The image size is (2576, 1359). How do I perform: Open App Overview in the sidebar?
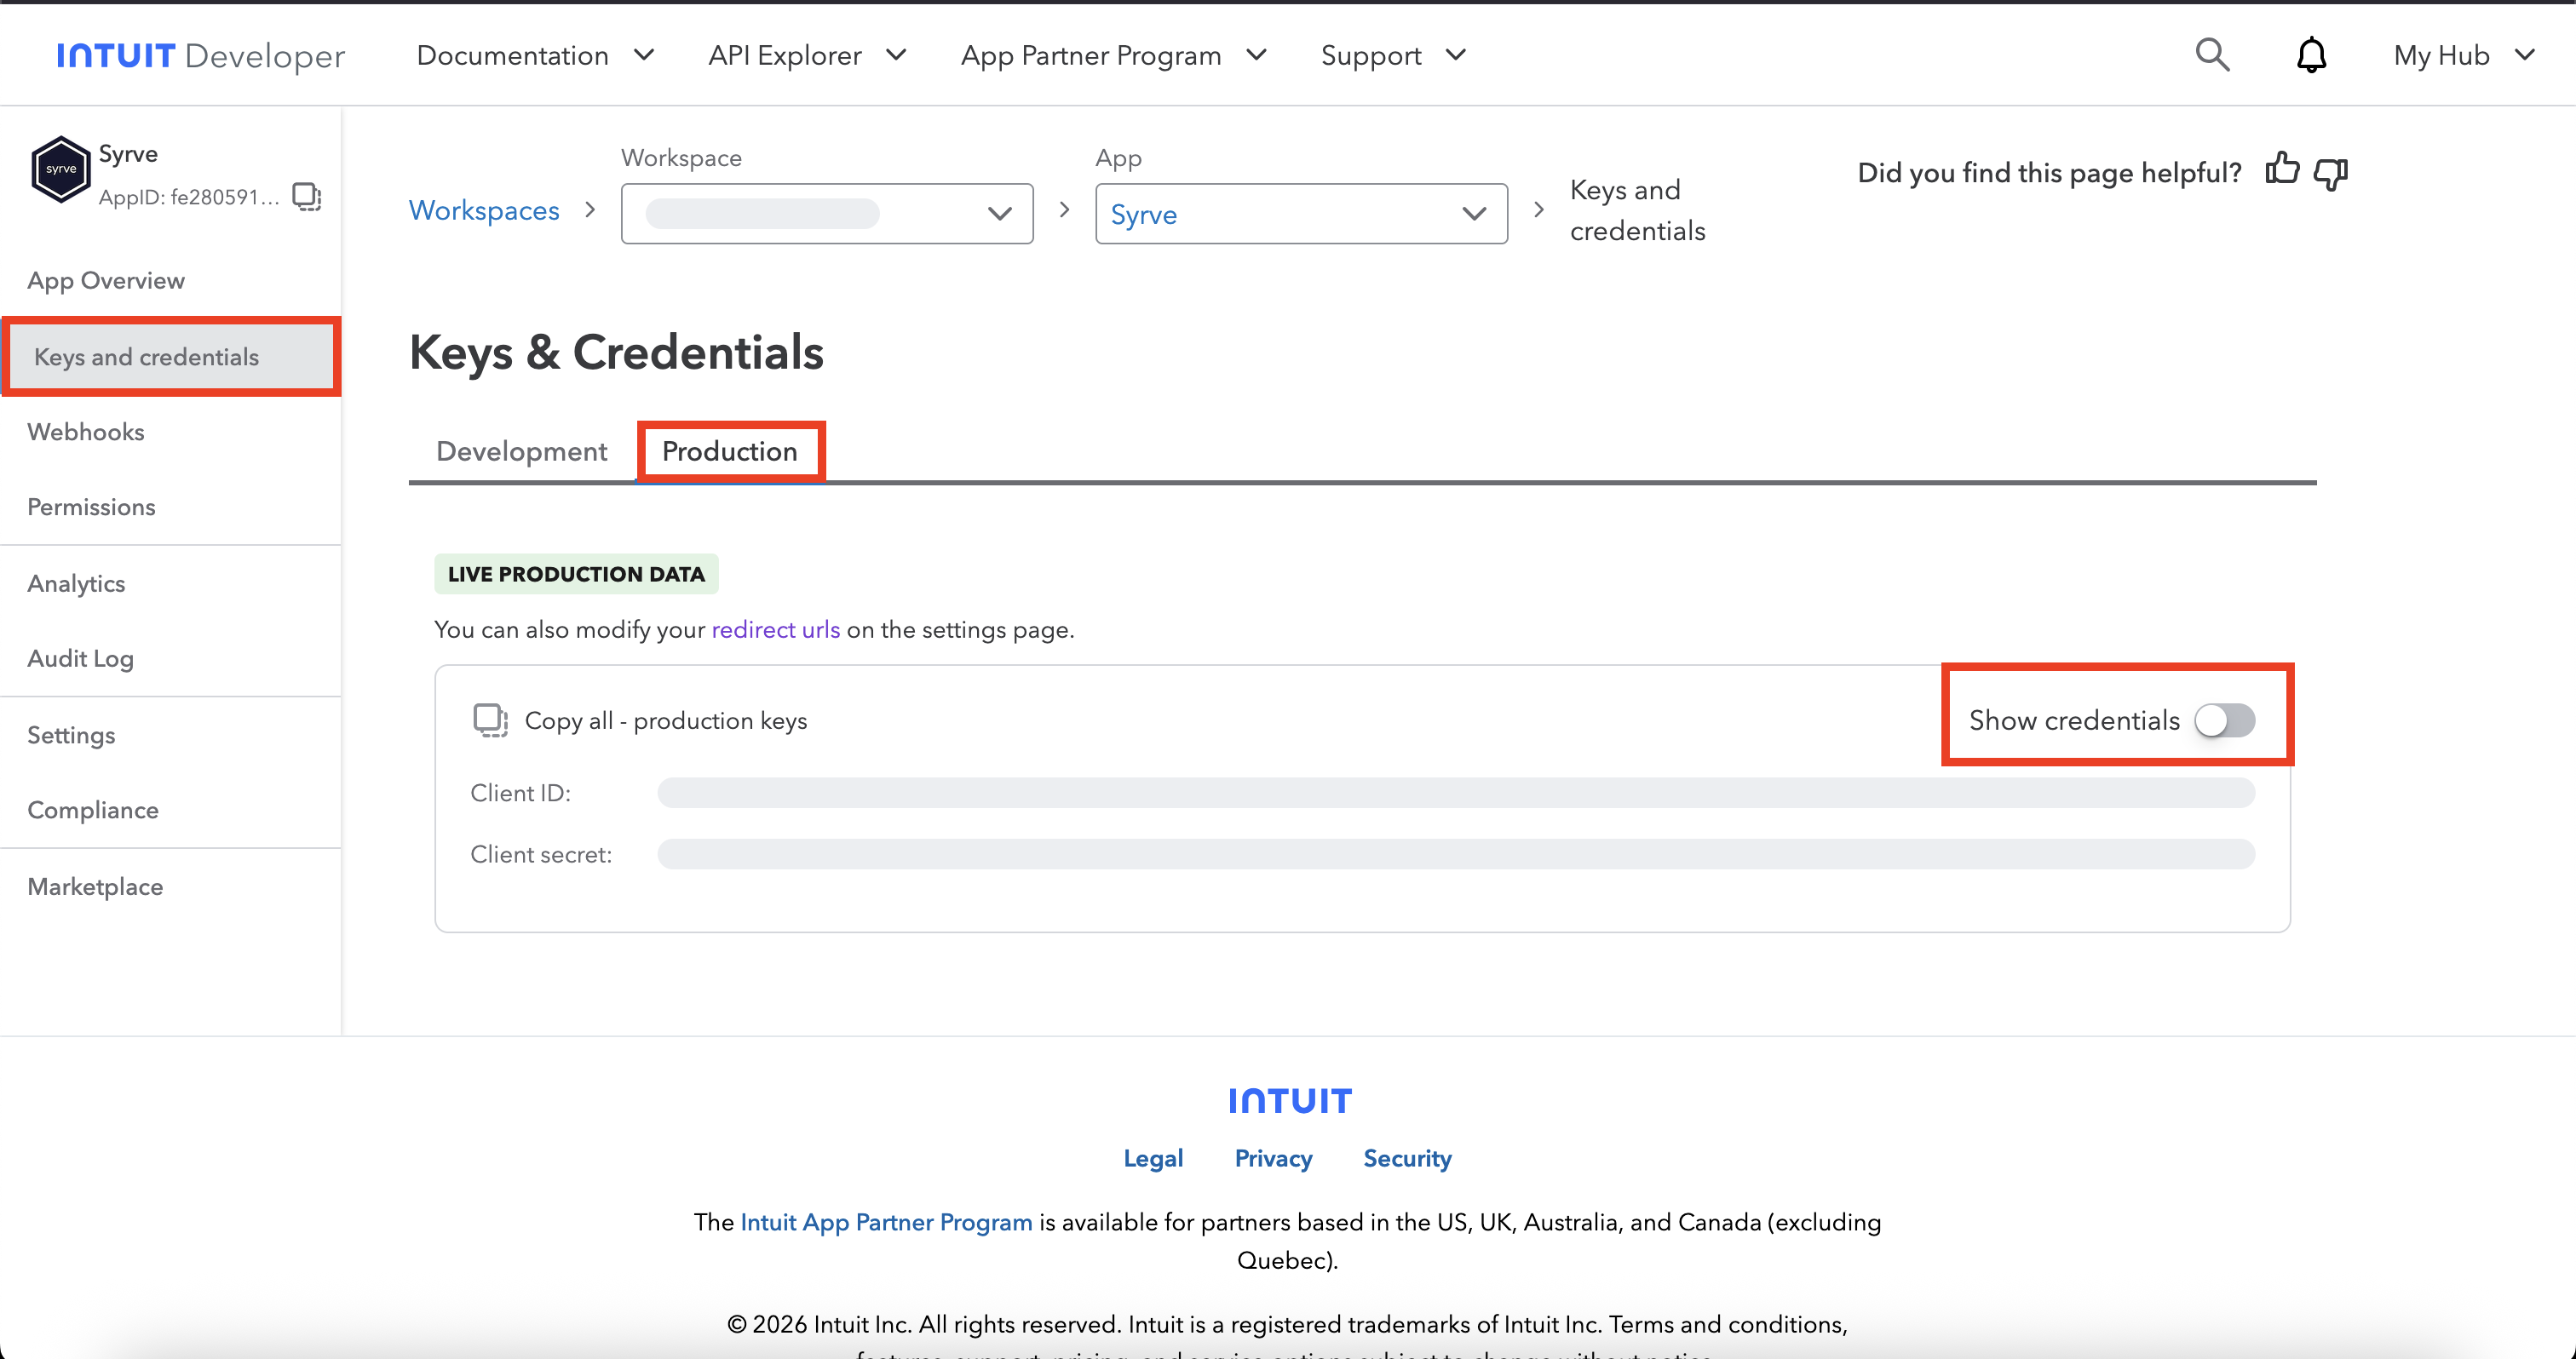(x=106, y=280)
